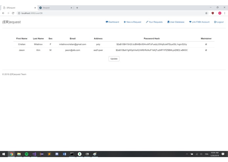Click the Address column header

(98, 38)
